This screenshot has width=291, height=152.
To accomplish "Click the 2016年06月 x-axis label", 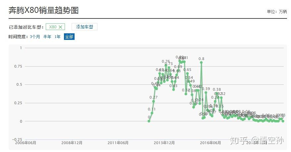I will point(210,143).
